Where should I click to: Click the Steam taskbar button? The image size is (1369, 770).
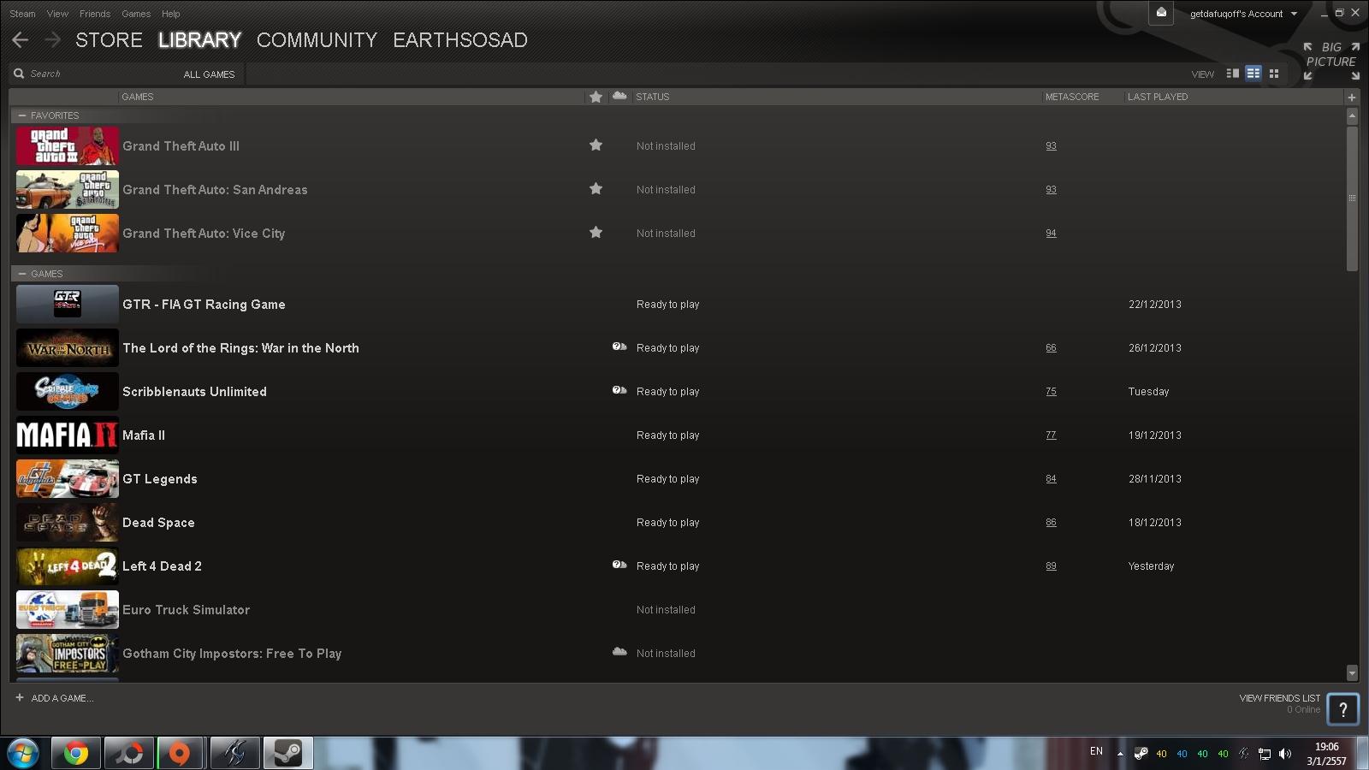[x=287, y=753]
